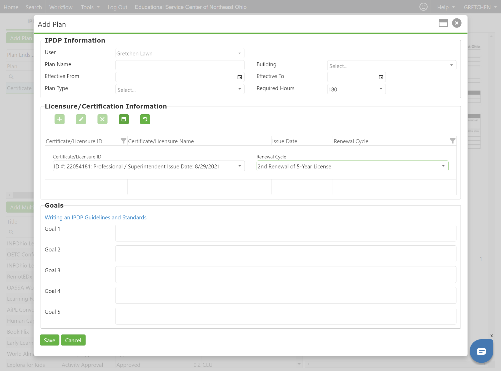Viewport: 501px width, 371px height.
Task: Edit selected licensure record (pencil icon)
Action: pos(81,119)
